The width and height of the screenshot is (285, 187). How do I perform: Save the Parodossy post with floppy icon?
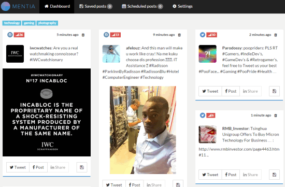(274, 91)
